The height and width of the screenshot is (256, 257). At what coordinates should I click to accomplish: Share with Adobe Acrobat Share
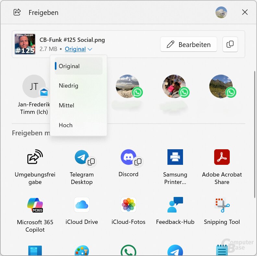tap(222, 167)
